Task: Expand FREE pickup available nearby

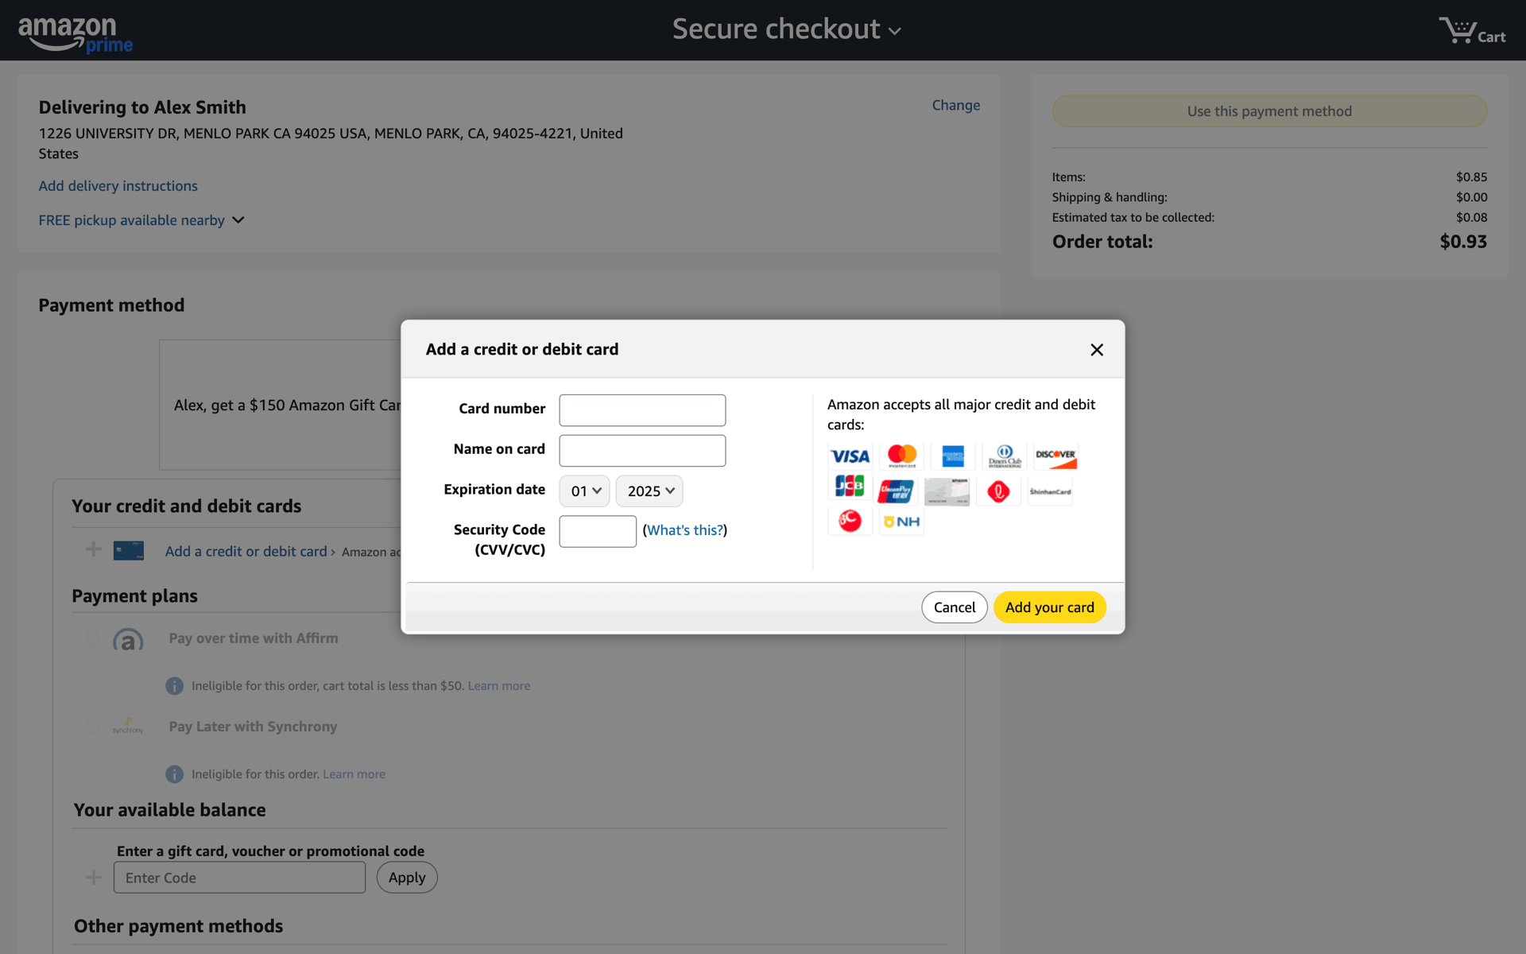Action: (141, 220)
